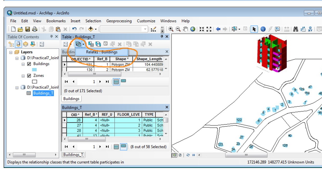Open the Find binoculars tool

pos(296,29)
